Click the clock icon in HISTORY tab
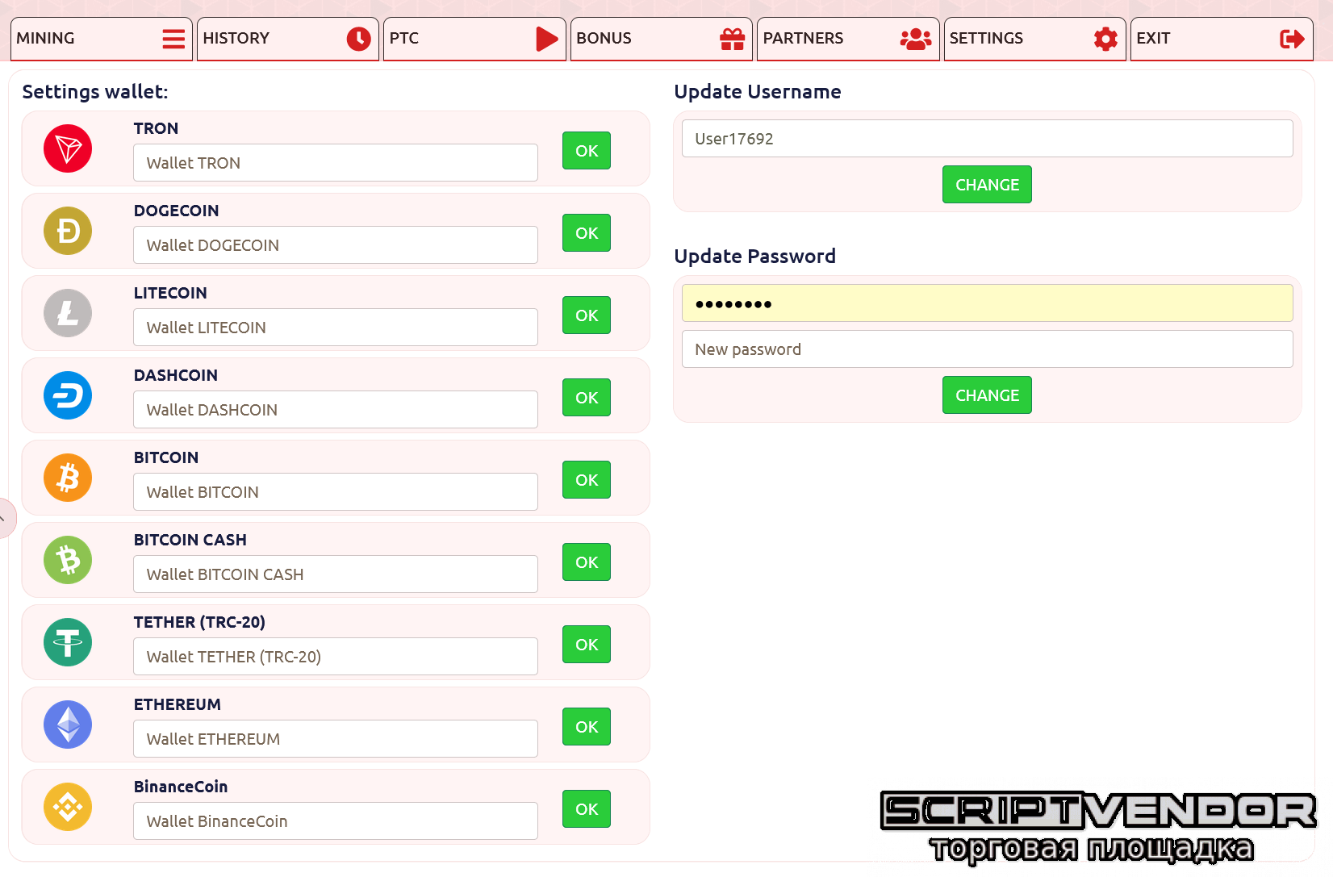Image resolution: width=1333 pixels, height=877 pixels. 359,39
